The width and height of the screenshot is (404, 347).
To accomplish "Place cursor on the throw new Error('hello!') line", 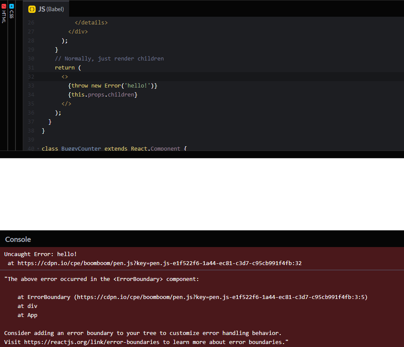I will pyautogui.click(x=112, y=86).
